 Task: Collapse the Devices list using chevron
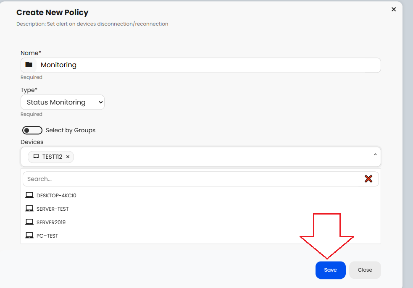coord(375,155)
